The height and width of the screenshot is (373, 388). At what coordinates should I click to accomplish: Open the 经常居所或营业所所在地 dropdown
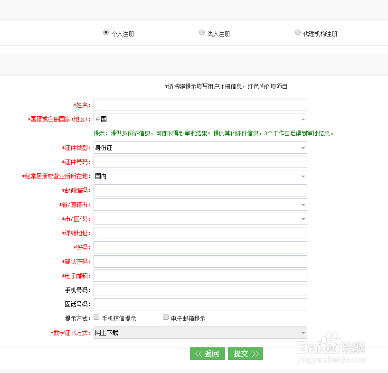(x=303, y=176)
